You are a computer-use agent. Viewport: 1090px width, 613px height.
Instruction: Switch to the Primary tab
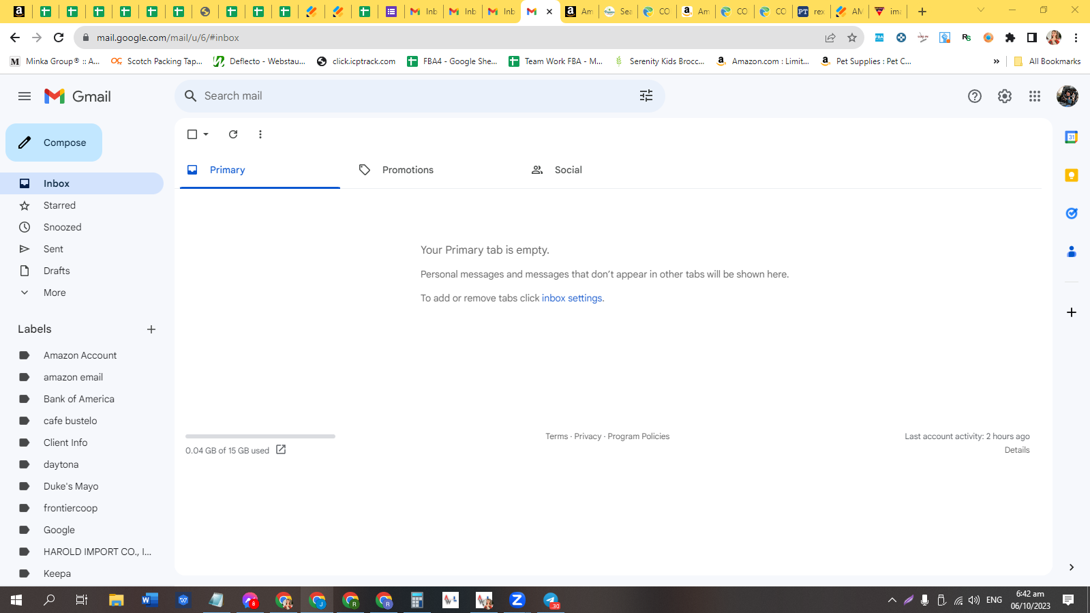tap(260, 170)
